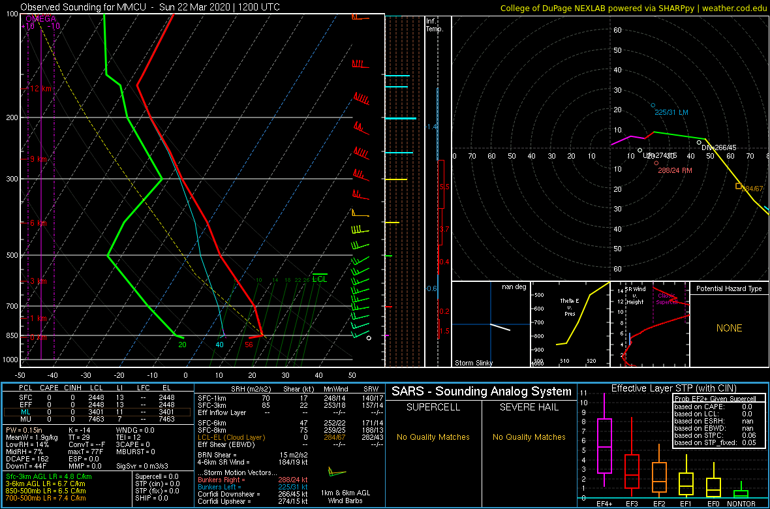Screen dimensions: 770x509
Task: Click the surface dewpoint value 20
Action: 182,345
